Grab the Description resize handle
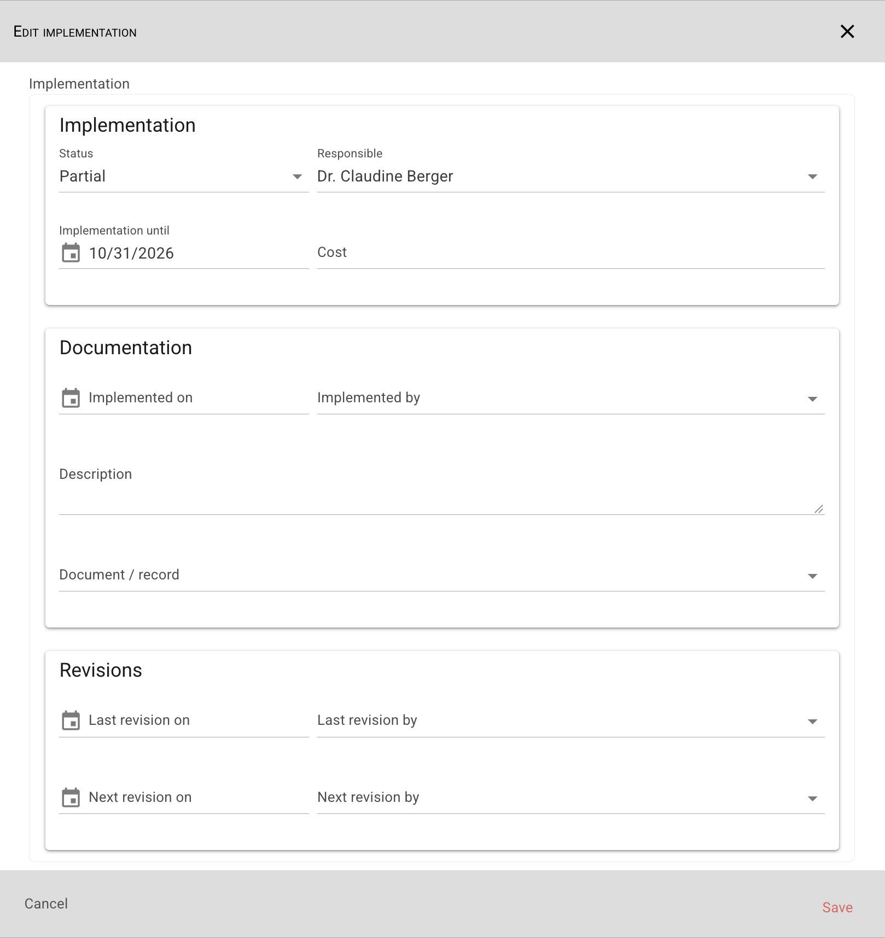The image size is (885, 938). pos(819,509)
